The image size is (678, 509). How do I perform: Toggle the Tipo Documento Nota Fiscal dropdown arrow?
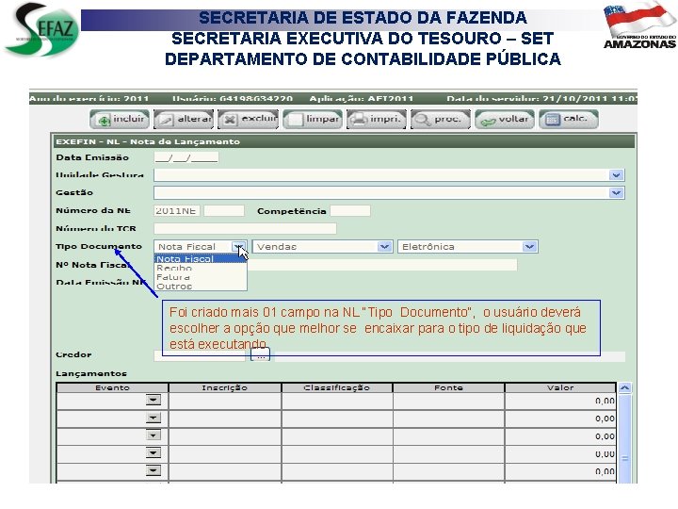(x=238, y=247)
